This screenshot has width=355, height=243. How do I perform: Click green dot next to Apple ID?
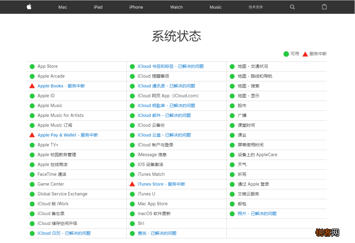32,96
